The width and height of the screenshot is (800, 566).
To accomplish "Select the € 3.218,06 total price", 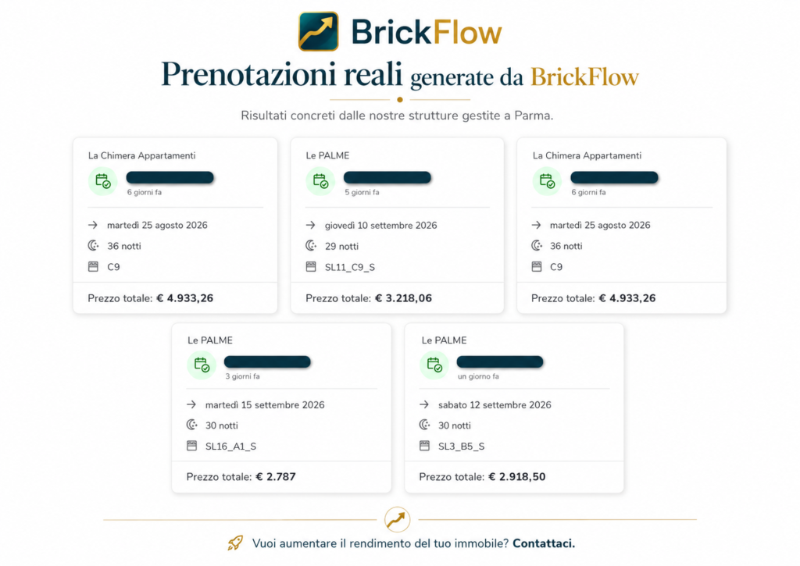I will 404,298.
